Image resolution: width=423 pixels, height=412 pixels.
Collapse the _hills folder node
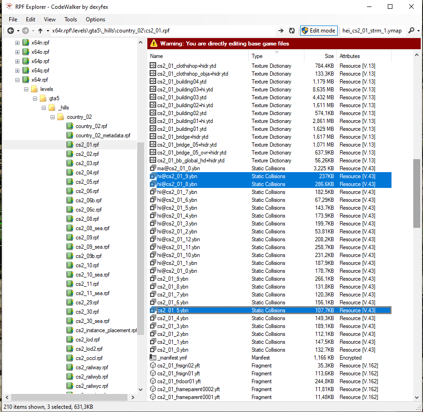point(44,108)
